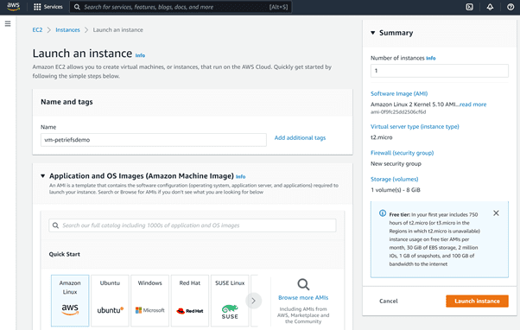Open Firewall (security group) link
520x330 pixels.
tap(402, 153)
